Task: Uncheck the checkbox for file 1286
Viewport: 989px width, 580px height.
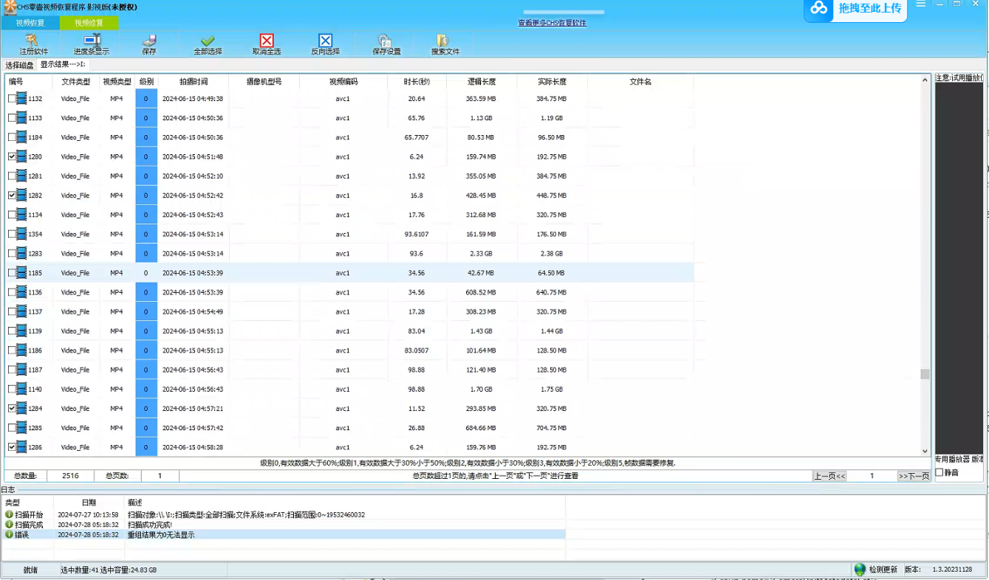Action: coord(11,447)
